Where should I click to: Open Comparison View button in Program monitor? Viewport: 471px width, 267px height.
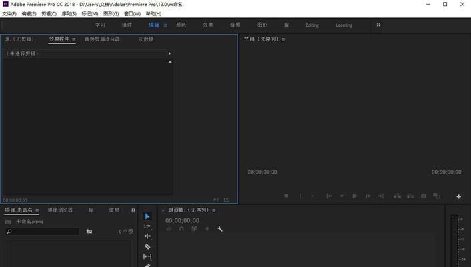pyautogui.click(x=436, y=196)
